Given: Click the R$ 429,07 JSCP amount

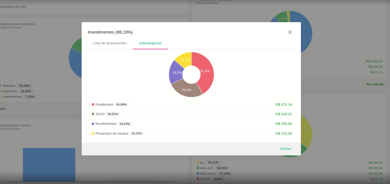Looking at the screenshot, I should [284, 114].
